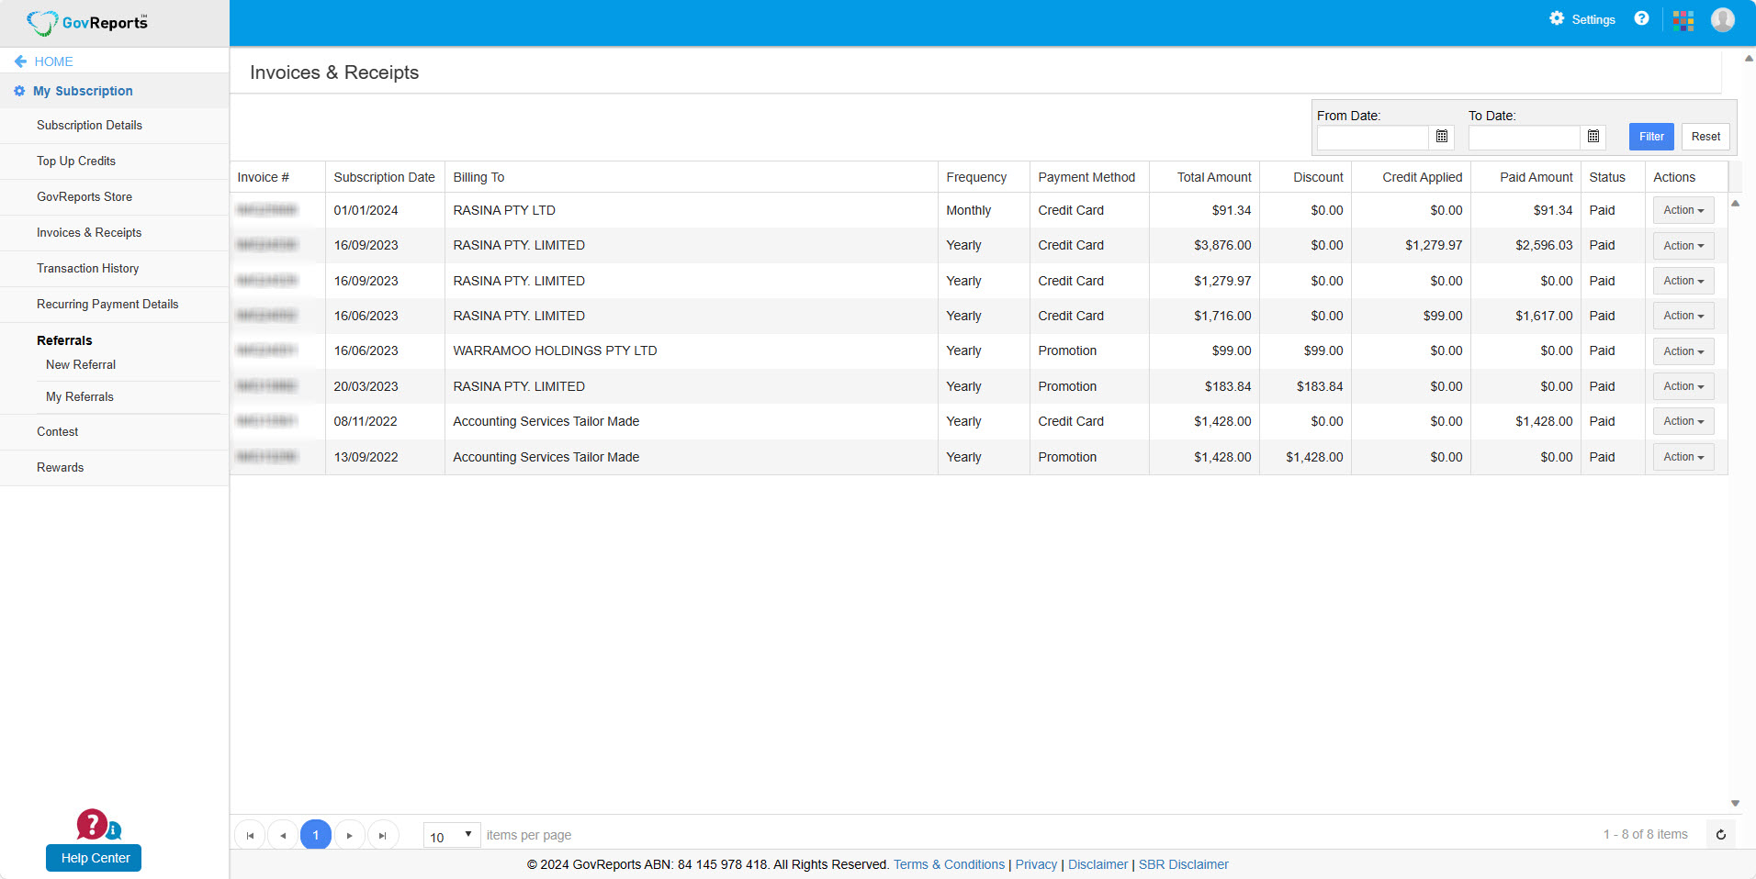Go to next page of results
1756x879 pixels.
pyautogui.click(x=349, y=835)
